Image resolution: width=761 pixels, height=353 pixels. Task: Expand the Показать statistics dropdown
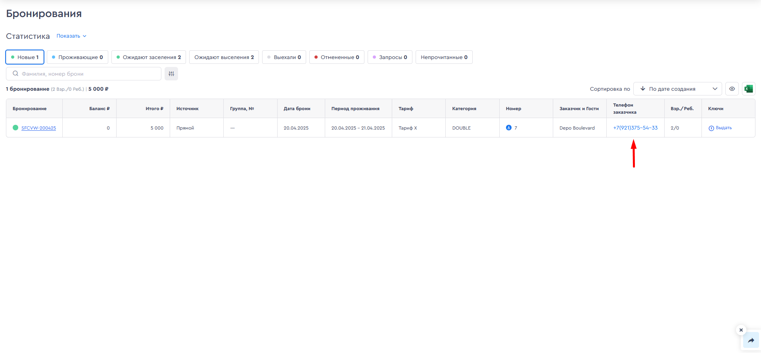coord(71,36)
